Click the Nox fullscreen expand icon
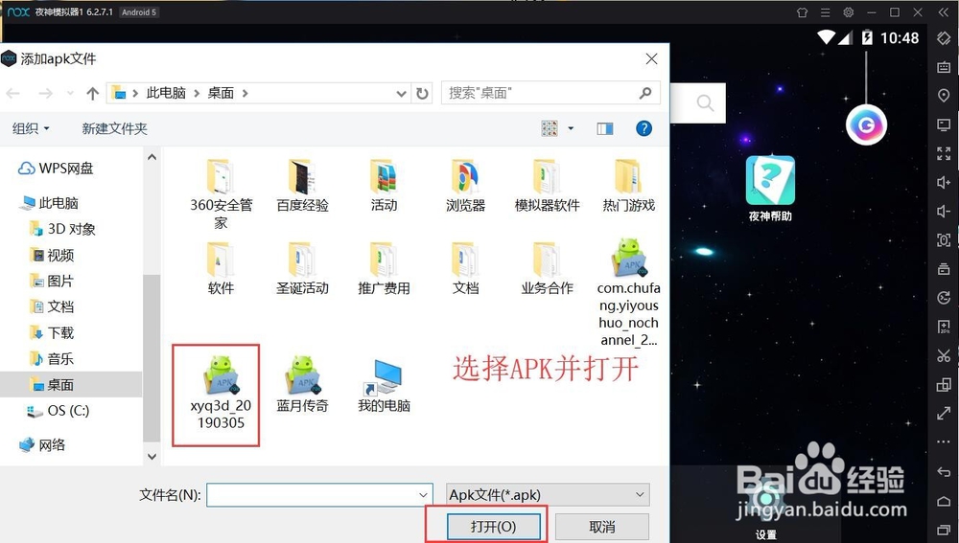This screenshot has height=543, width=959. [x=944, y=153]
